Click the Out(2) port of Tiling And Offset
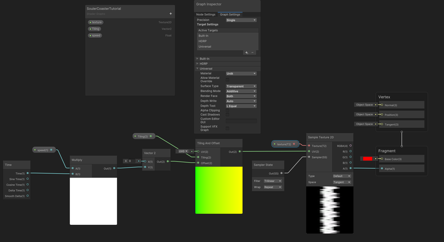The height and width of the screenshot is (242, 444). pyautogui.click(x=240, y=152)
